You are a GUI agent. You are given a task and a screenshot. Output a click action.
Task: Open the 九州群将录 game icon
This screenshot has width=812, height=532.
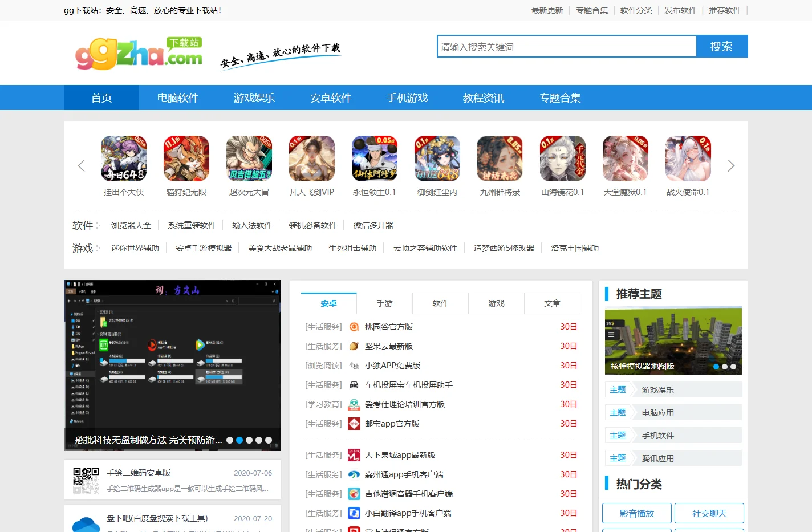pyautogui.click(x=500, y=159)
